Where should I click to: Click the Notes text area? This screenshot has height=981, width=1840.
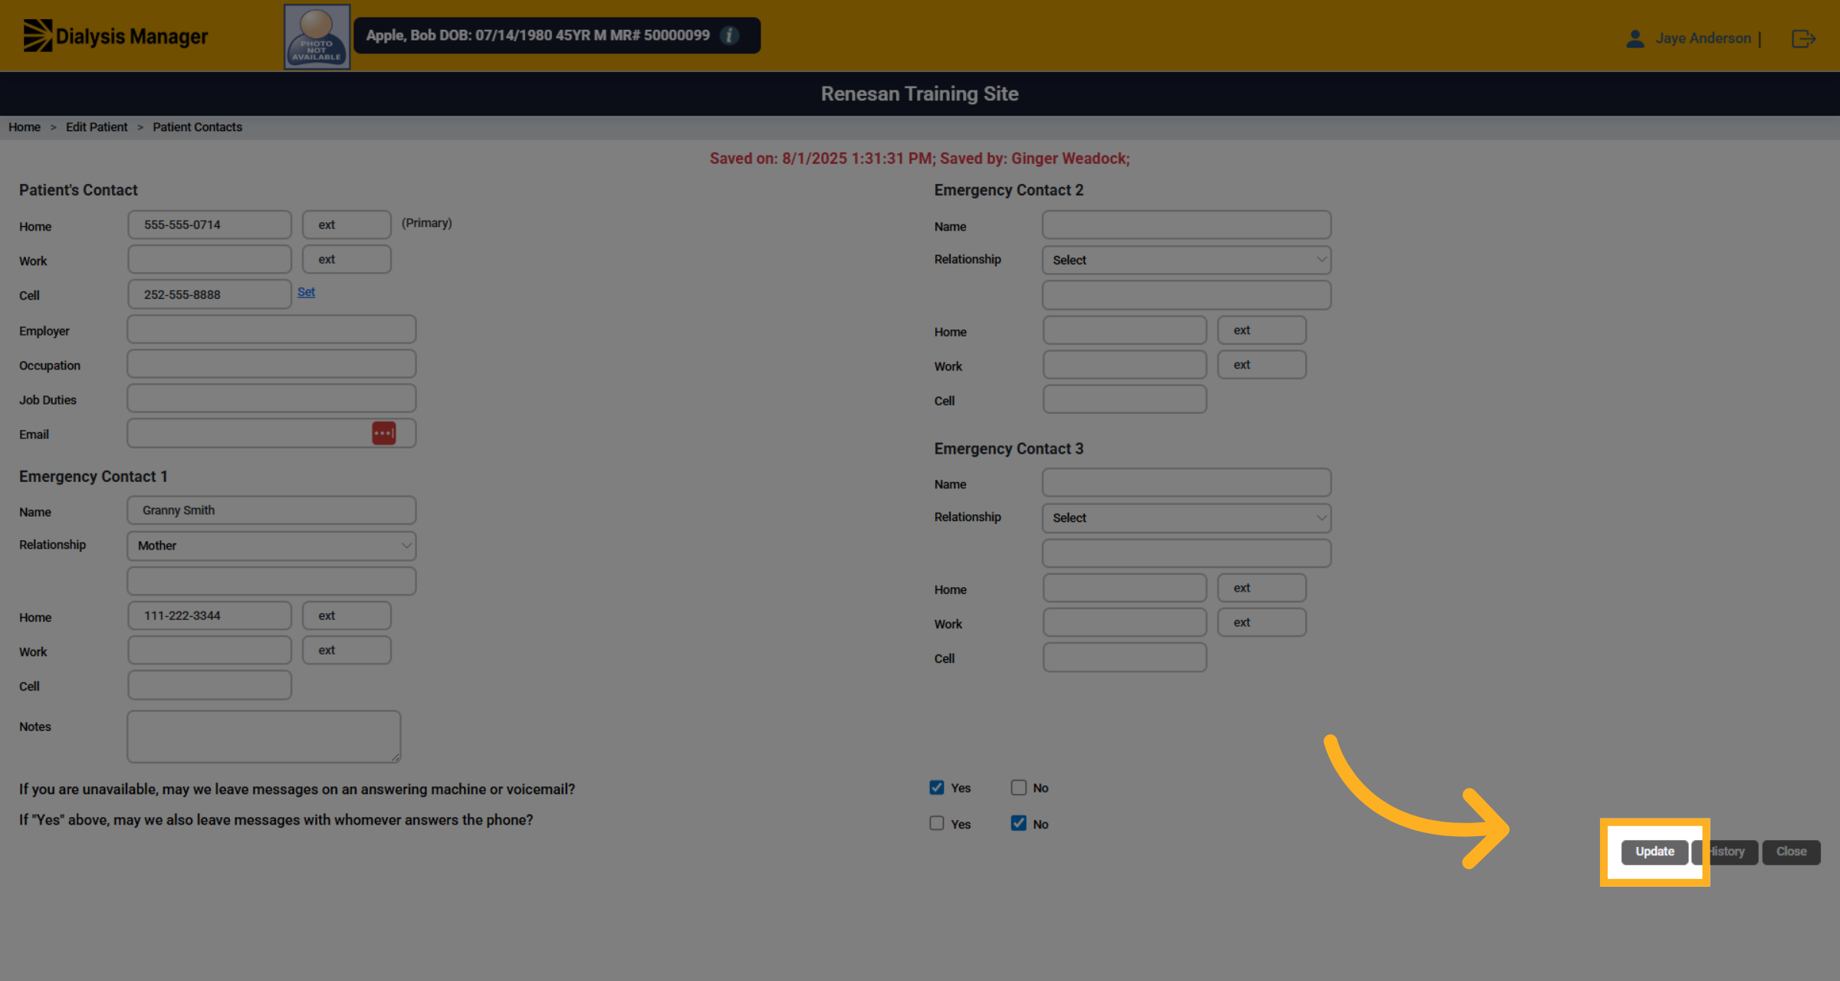(x=264, y=737)
